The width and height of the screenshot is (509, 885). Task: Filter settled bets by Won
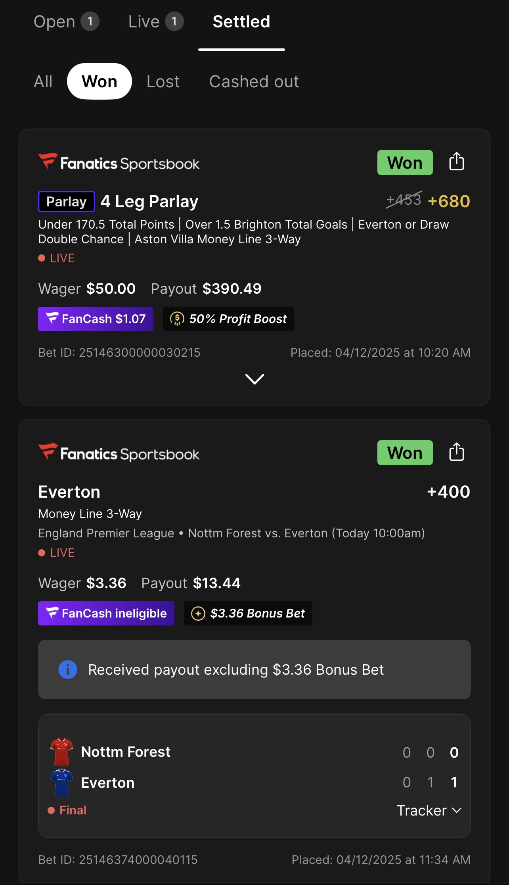100,81
